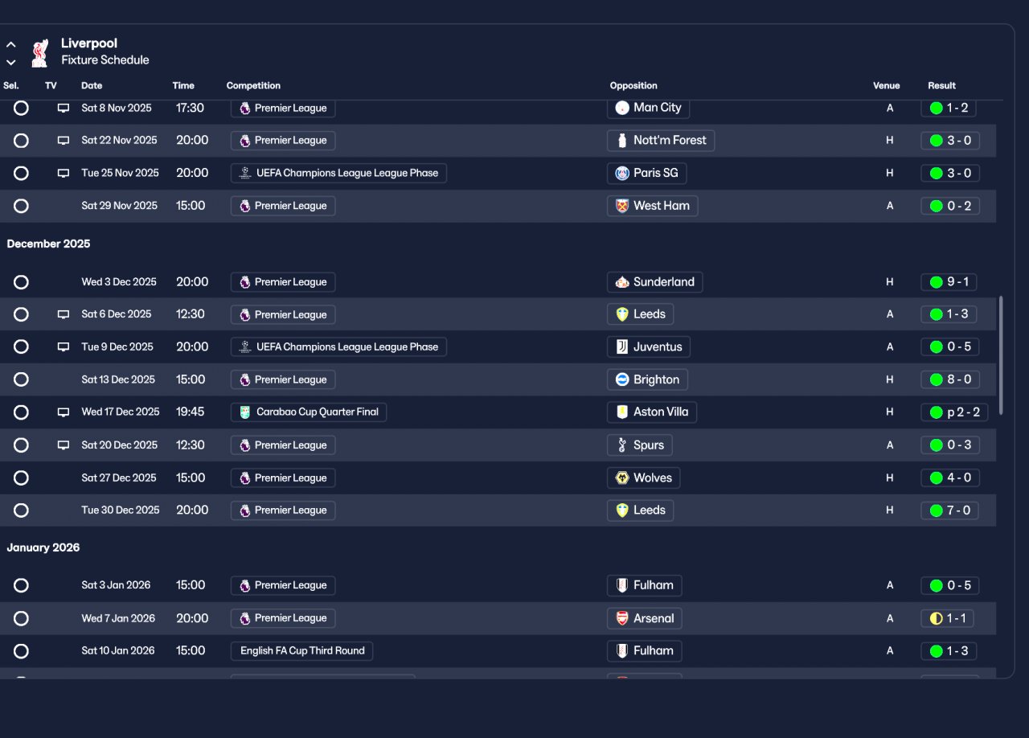Open the 1 - 2 result against Man City
Image resolution: width=1029 pixels, height=738 pixels.
[949, 108]
